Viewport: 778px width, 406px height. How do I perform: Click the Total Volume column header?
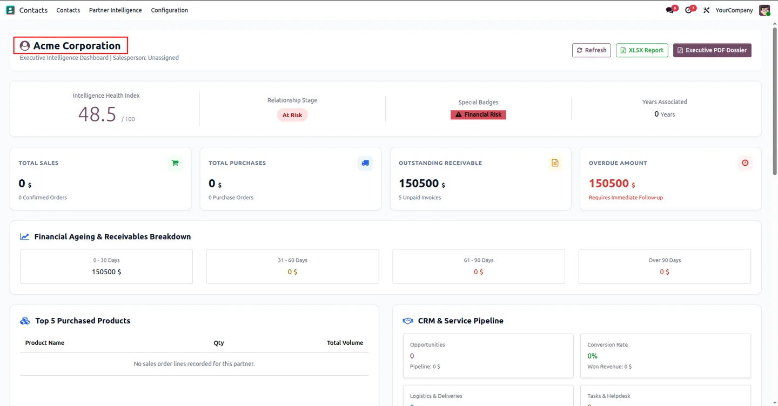point(345,343)
